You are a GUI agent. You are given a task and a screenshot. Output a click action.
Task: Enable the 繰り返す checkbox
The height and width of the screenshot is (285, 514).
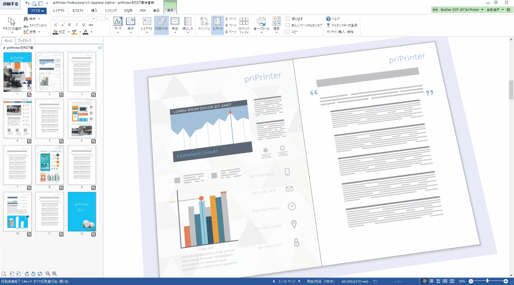[x=288, y=19]
